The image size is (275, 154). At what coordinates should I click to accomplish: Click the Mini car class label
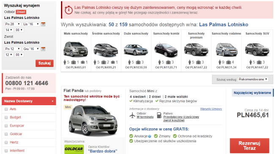coord(68,107)
